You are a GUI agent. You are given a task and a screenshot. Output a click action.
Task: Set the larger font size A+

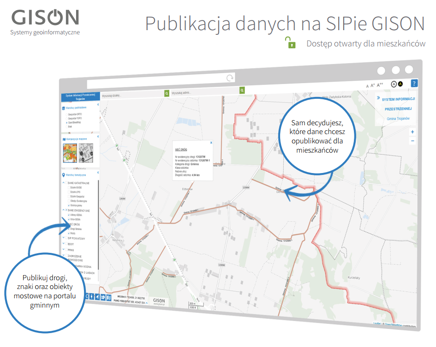click(x=372, y=85)
